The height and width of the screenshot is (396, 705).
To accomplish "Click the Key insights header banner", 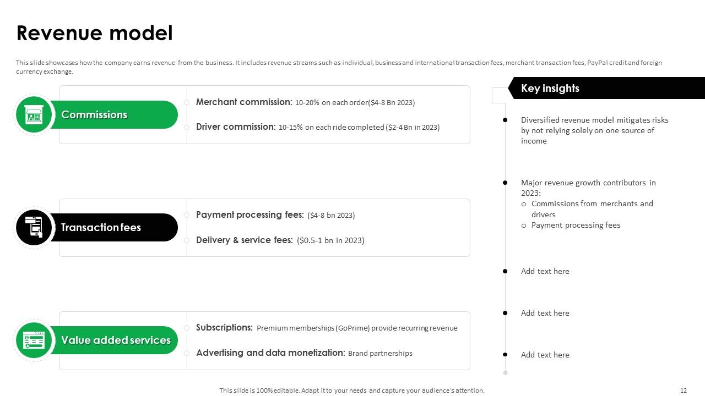I will (x=606, y=88).
